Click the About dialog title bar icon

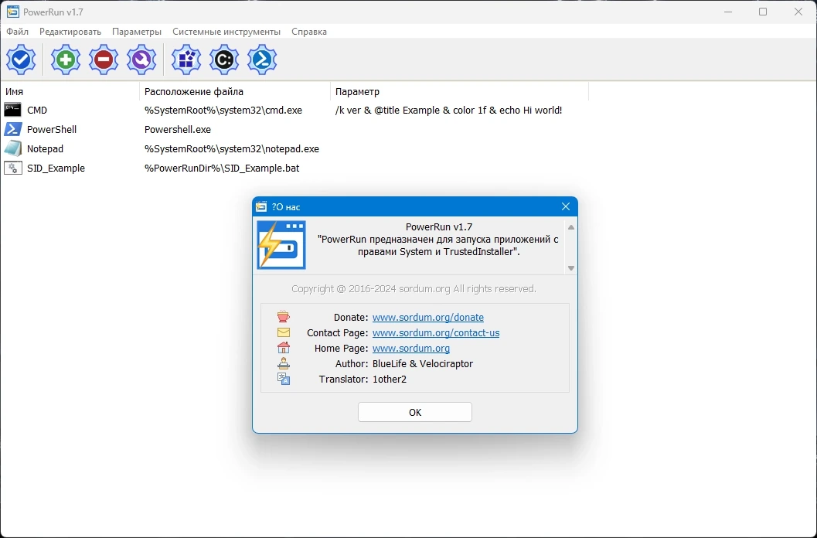tap(261, 207)
